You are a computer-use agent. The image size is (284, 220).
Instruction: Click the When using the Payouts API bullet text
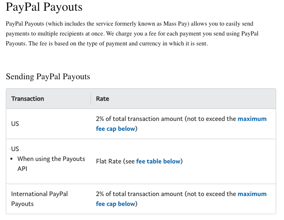tap(51, 164)
